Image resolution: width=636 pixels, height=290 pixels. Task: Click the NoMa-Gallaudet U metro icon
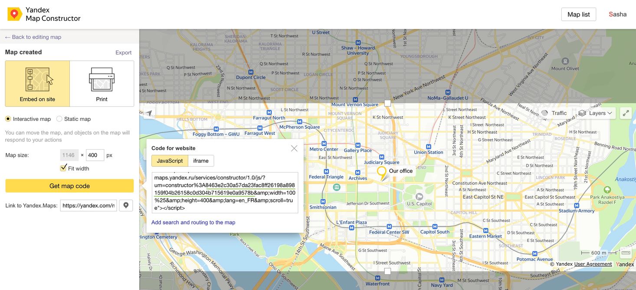(x=448, y=92)
